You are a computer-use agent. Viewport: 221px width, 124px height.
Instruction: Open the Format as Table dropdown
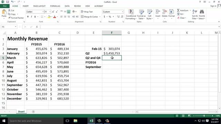[x=141, y=14]
